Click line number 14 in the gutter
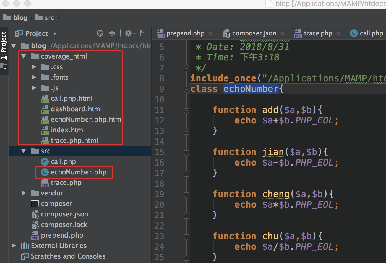The height and width of the screenshot is (263, 386). (159, 142)
